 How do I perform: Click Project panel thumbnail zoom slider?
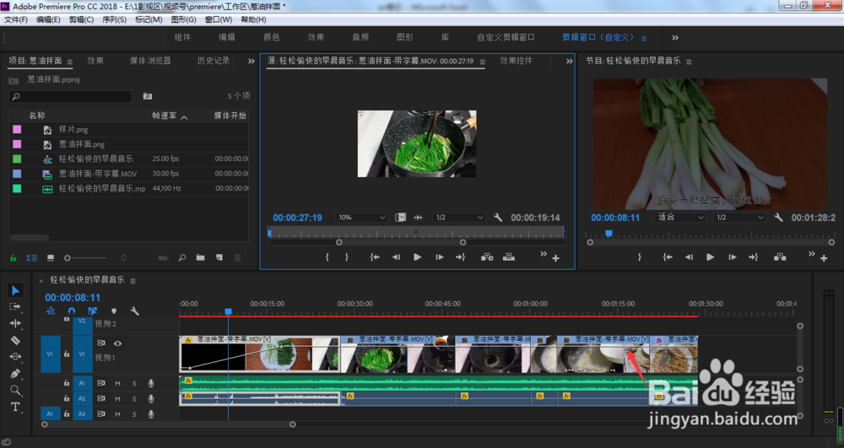coord(86,258)
